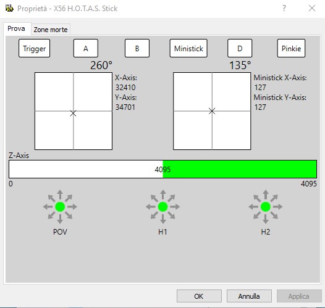325x308 pixels.
Task: Click the H2 label text
Action: 266,232
